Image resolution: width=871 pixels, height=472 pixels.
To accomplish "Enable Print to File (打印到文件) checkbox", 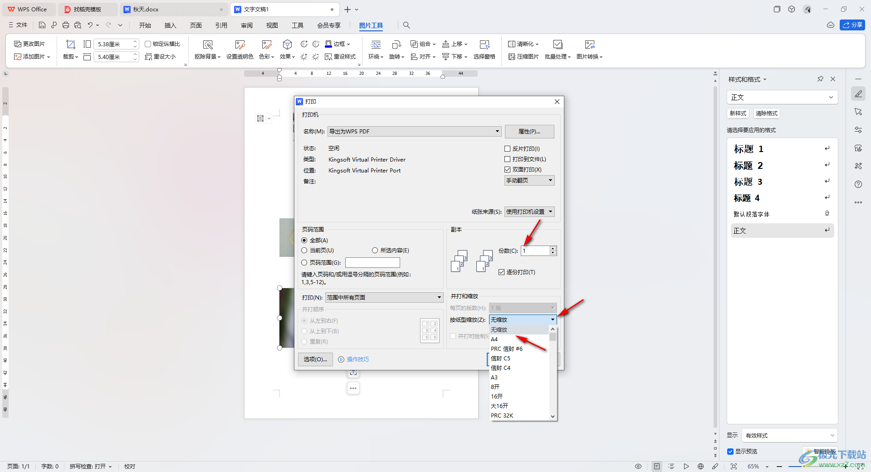I will (x=508, y=159).
